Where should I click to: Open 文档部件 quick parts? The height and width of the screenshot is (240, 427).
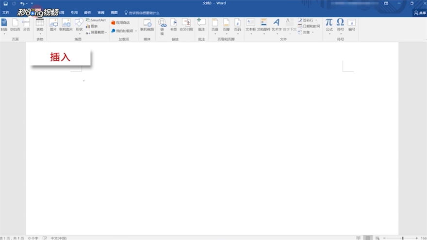(x=263, y=26)
